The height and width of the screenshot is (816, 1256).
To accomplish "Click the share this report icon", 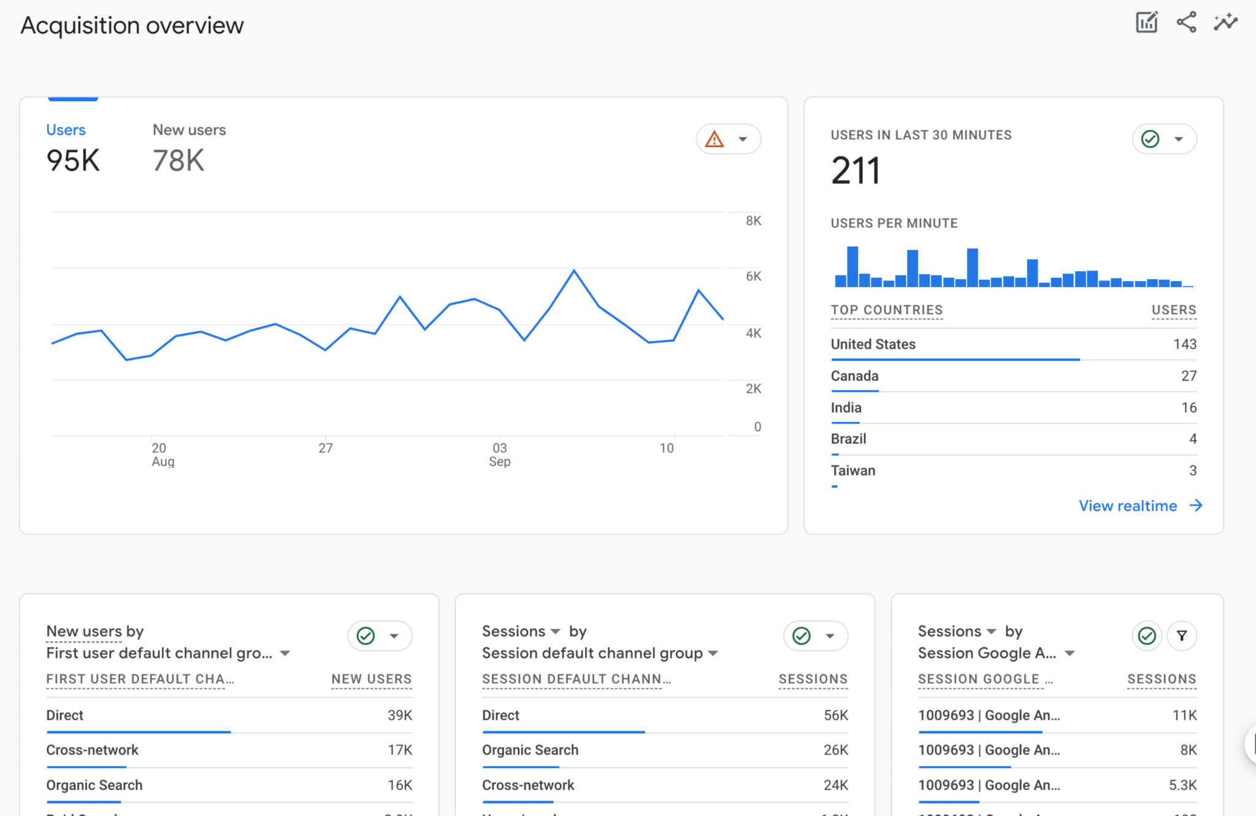I will coord(1185,22).
